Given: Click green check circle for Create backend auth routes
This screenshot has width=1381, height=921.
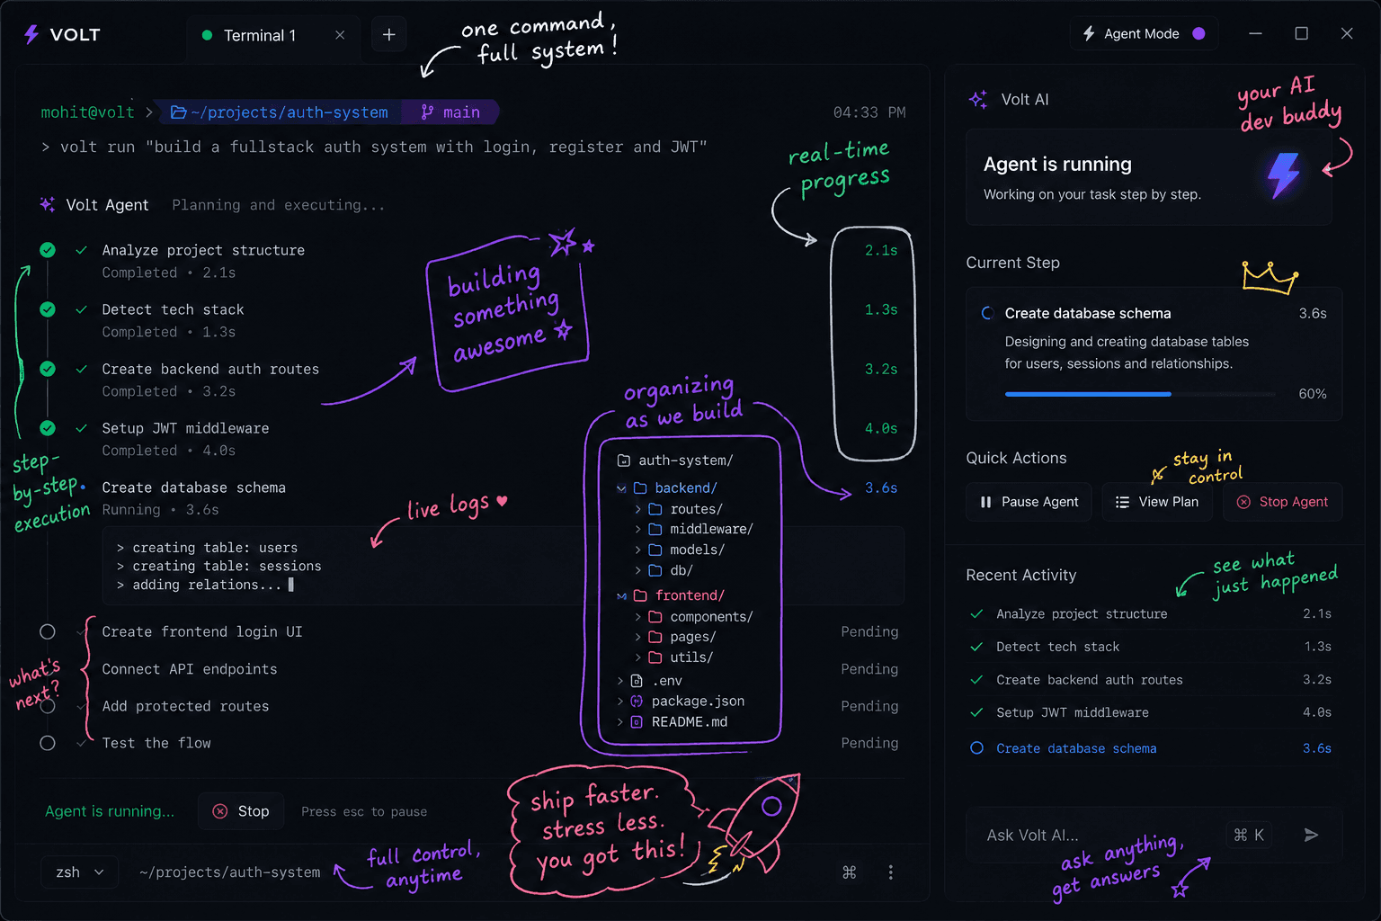Looking at the screenshot, I should pyautogui.click(x=48, y=369).
